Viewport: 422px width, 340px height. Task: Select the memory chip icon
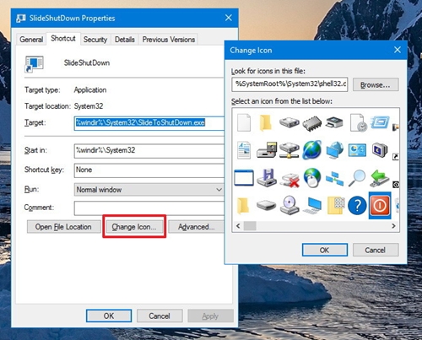[312, 123]
